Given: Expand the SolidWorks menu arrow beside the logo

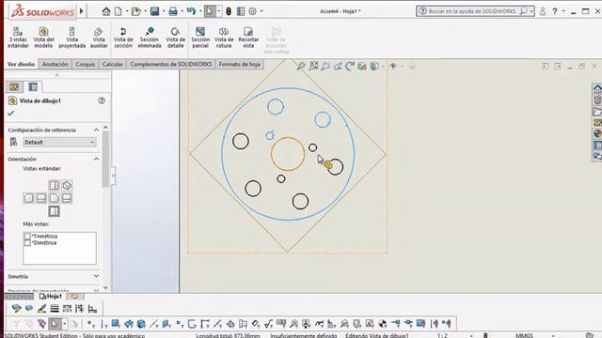Looking at the screenshot, I should 82,11.
